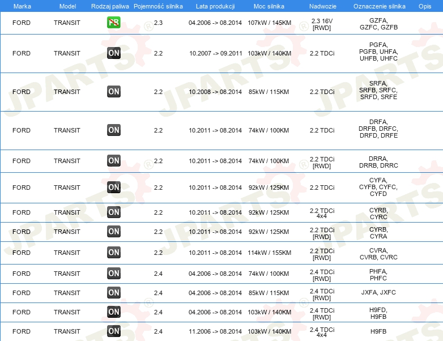Select the 11.2006 -> 08.2014 production dates
Screen dimensions: 443x341
215,331
